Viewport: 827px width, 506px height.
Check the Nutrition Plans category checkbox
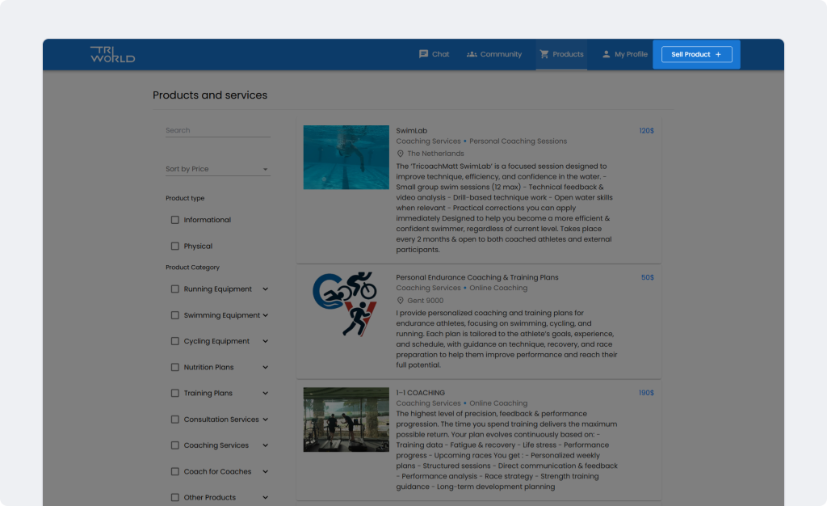click(174, 367)
